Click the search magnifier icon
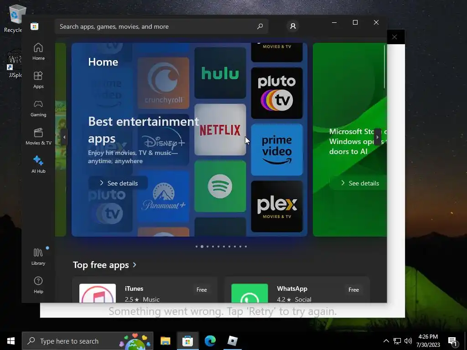Screen dimensions: 467x350 [260, 26]
